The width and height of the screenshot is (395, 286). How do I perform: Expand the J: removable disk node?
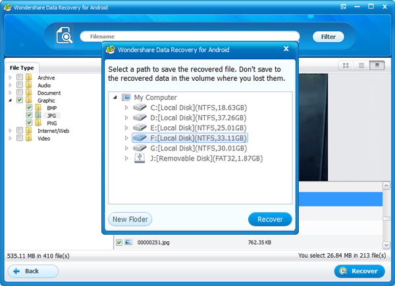tap(126, 158)
